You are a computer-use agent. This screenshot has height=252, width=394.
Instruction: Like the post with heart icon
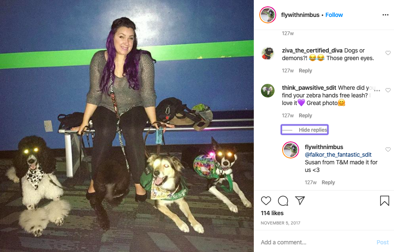point(266,201)
